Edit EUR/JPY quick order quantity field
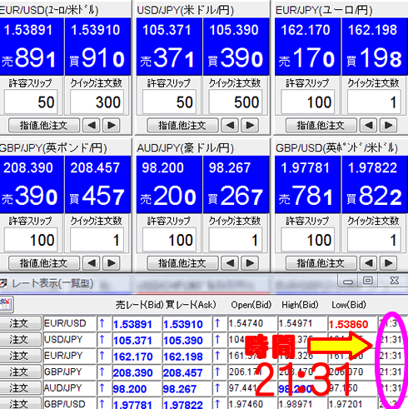 [374, 102]
